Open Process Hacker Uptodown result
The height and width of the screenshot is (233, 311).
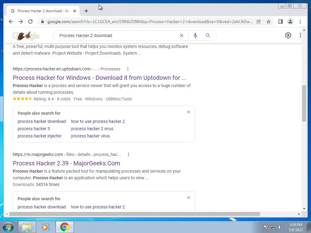(99, 78)
